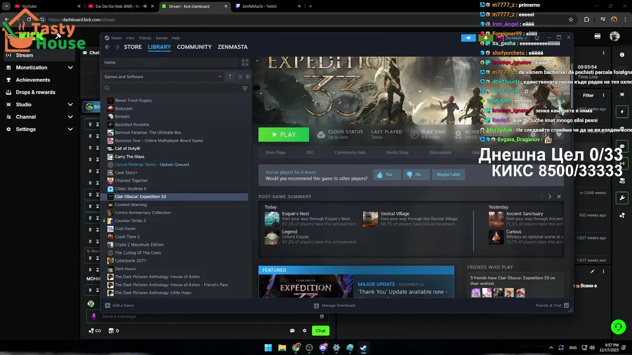
Task: Open the Friends menu in Steam
Action: pyautogui.click(x=145, y=38)
